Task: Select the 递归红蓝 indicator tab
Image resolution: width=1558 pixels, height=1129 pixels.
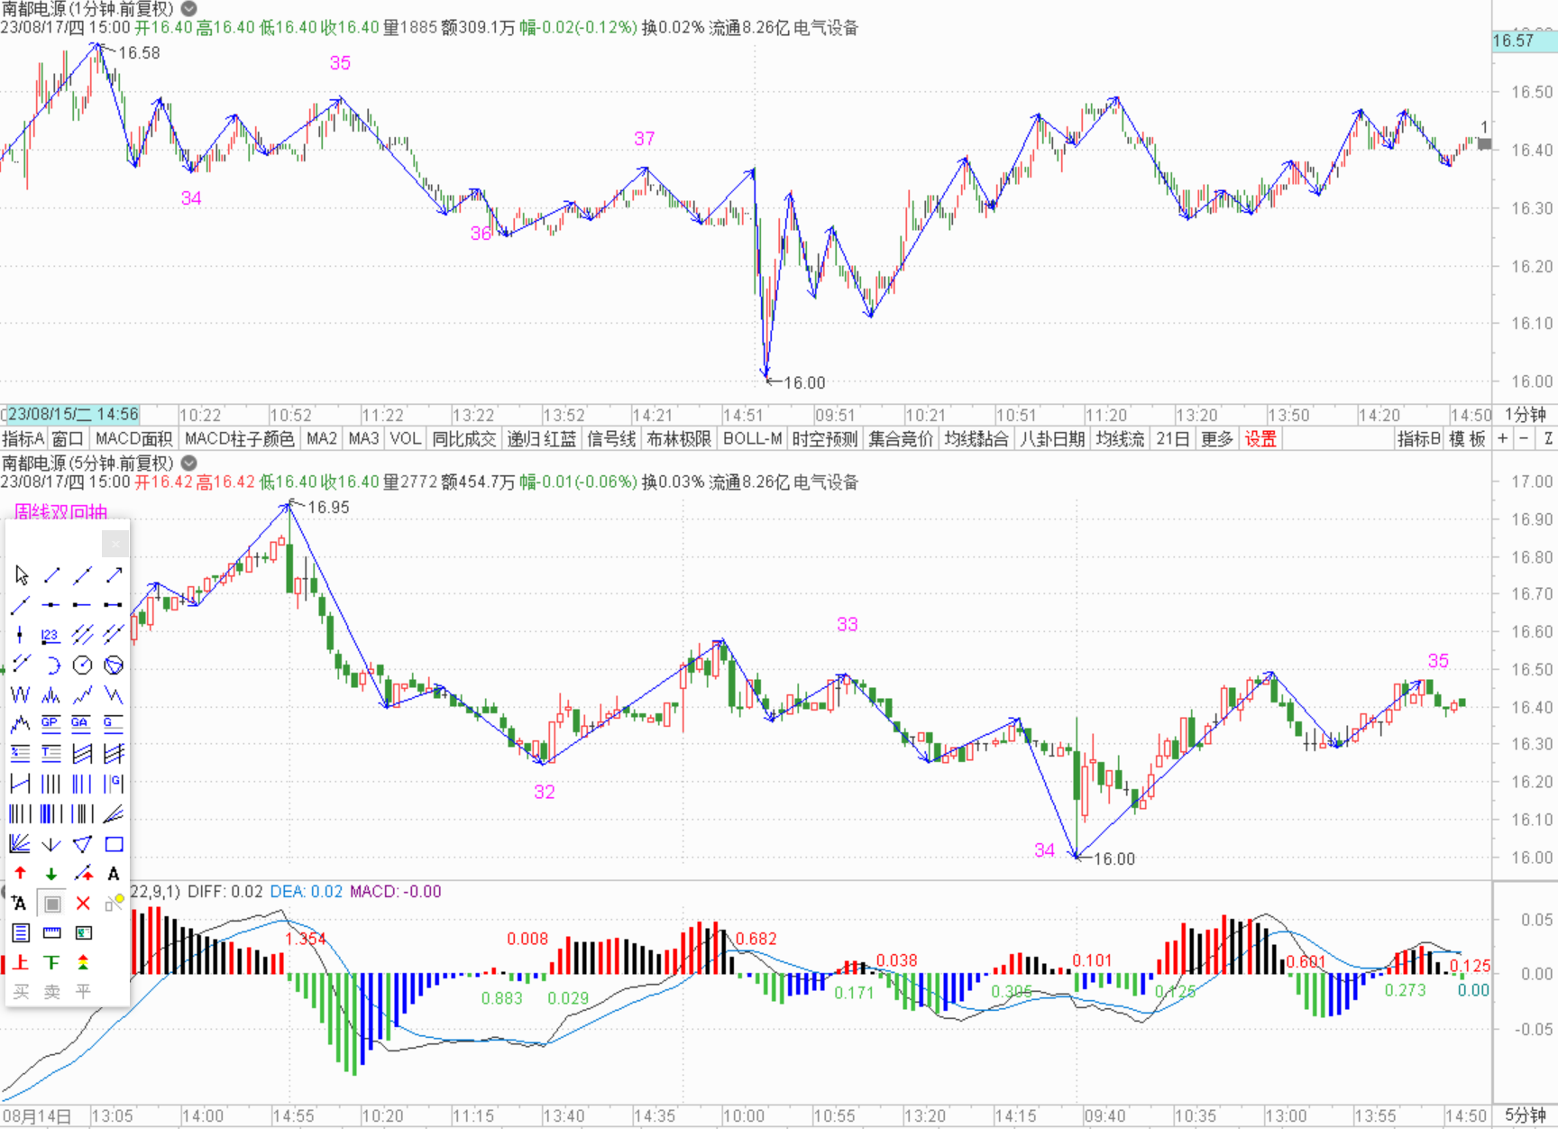Action: [541, 439]
